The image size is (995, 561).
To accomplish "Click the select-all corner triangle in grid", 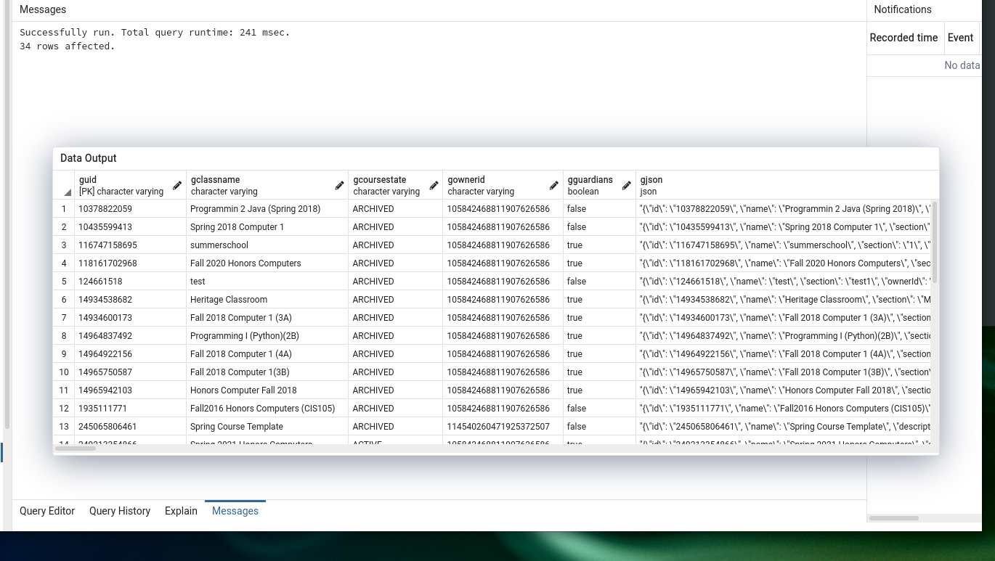I will (67, 192).
